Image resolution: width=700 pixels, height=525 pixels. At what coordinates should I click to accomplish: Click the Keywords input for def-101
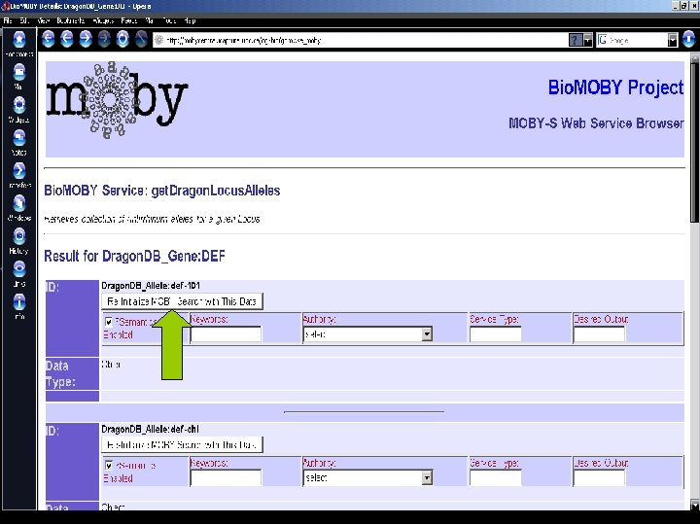pyautogui.click(x=226, y=333)
